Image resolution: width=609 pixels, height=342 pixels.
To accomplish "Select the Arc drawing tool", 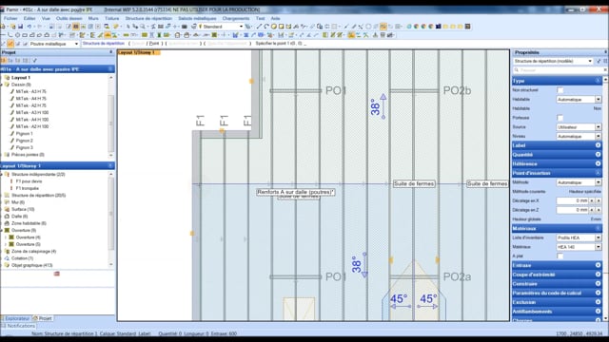I will (266, 27).
